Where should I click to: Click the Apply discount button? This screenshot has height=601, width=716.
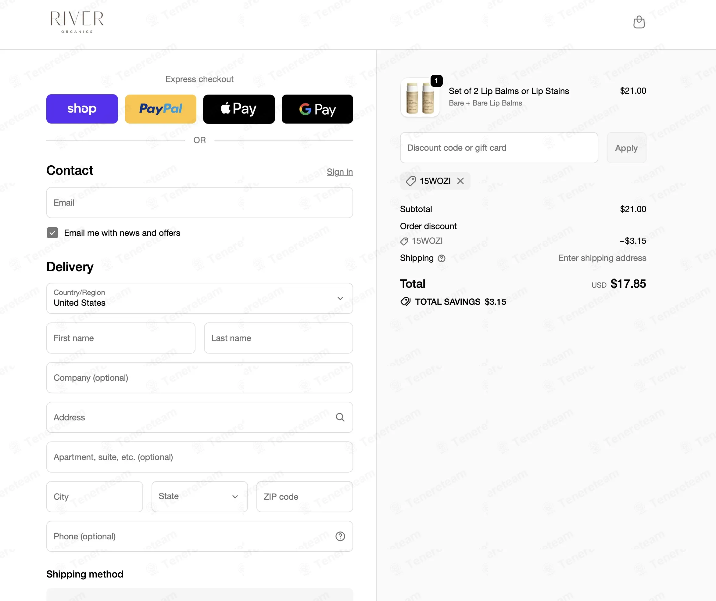pos(626,148)
